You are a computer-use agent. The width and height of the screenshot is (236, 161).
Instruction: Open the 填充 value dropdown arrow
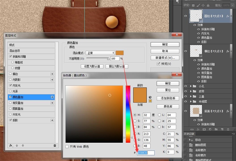coord(233,5)
